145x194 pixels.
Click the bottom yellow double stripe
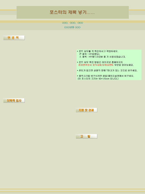(x=72, y=190)
